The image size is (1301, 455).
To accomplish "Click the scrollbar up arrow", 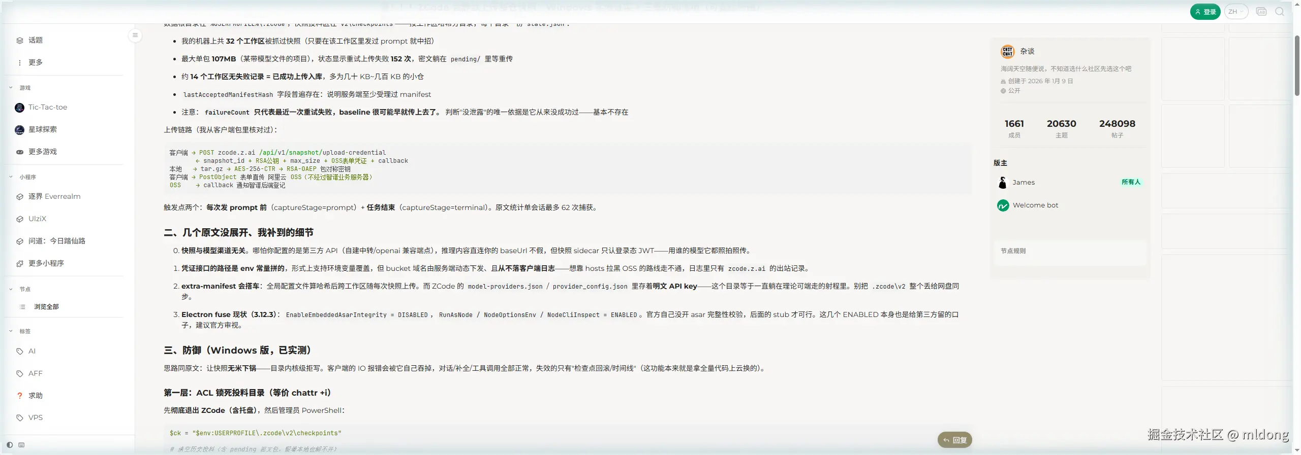I will pyautogui.click(x=1297, y=3).
